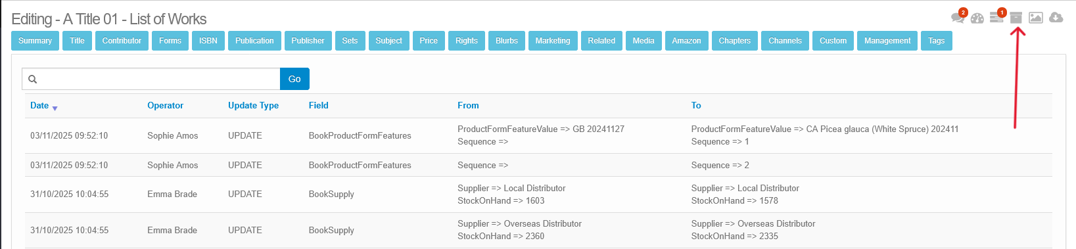This screenshot has width=1076, height=249.
Task: Click the sort arrow next to Date
Action: [55, 108]
